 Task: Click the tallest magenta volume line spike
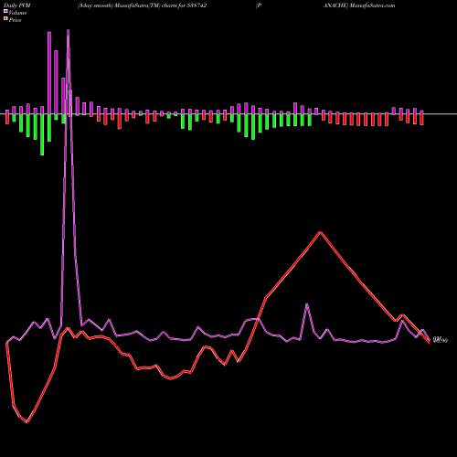coord(68,30)
